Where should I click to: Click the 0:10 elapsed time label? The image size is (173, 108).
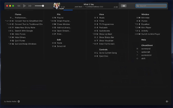click(63, 7)
